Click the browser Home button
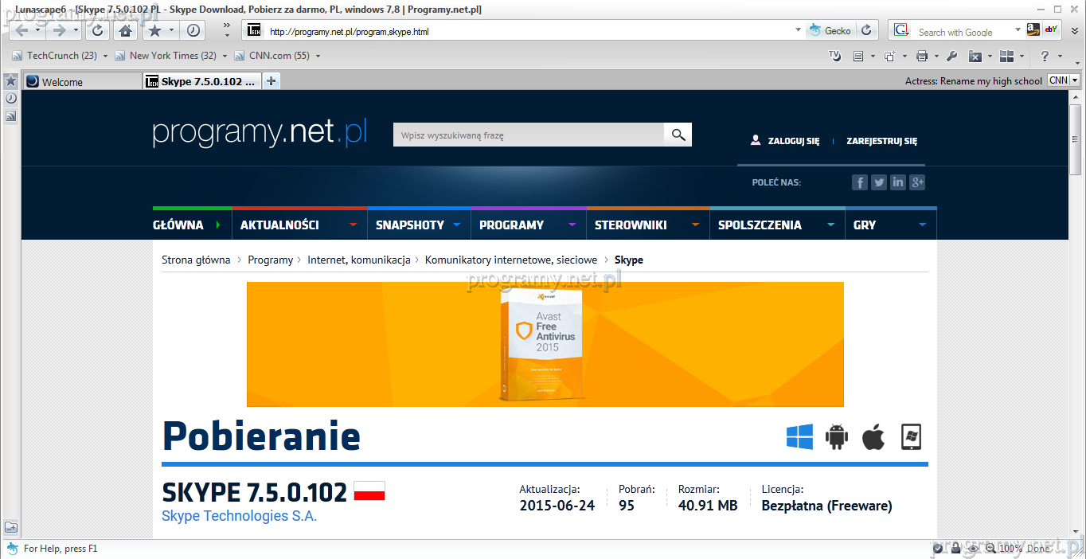This screenshot has width=1086, height=559. 125,30
